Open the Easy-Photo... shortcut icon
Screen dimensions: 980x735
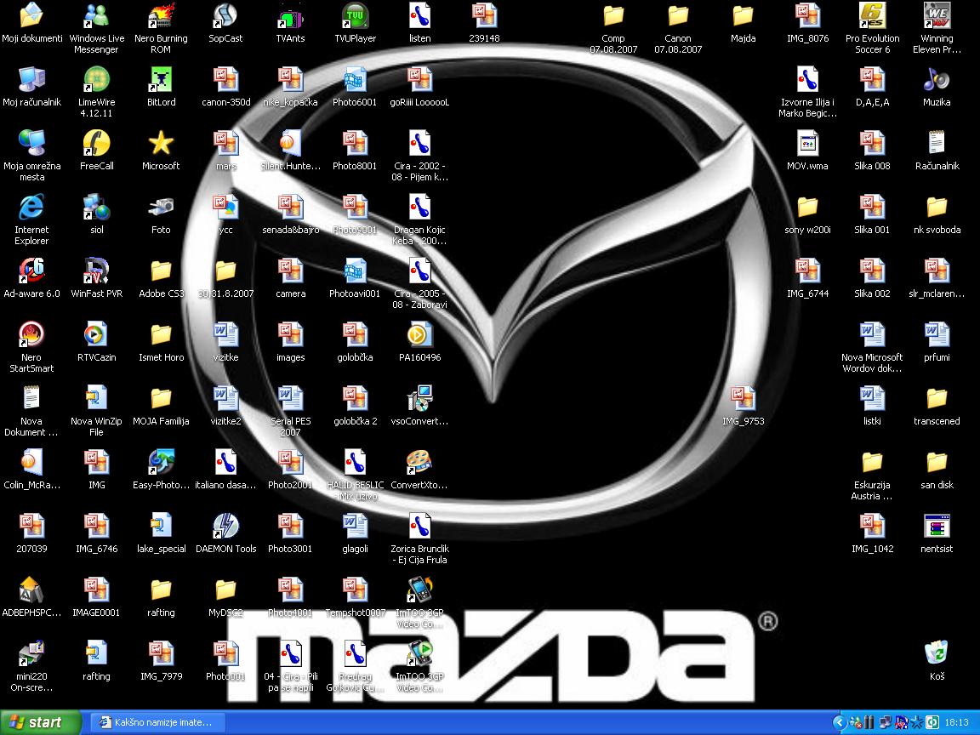pos(161,463)
